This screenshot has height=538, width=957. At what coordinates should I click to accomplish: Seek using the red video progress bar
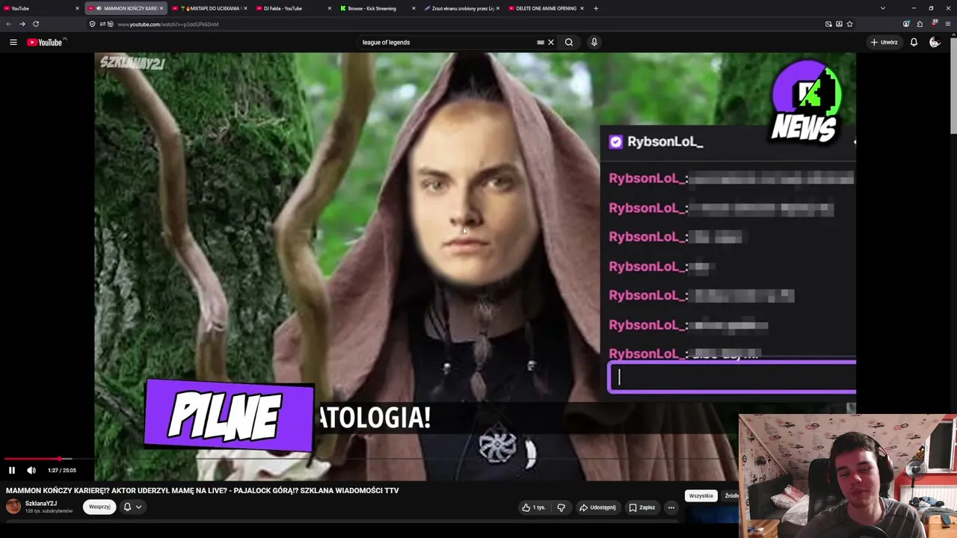[31, 459]
